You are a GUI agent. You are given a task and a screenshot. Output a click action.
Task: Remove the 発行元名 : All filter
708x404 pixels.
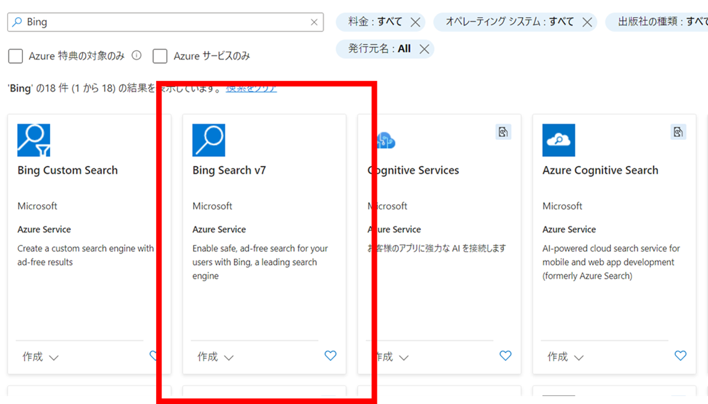pyautogui.click(x=424, y=49)
